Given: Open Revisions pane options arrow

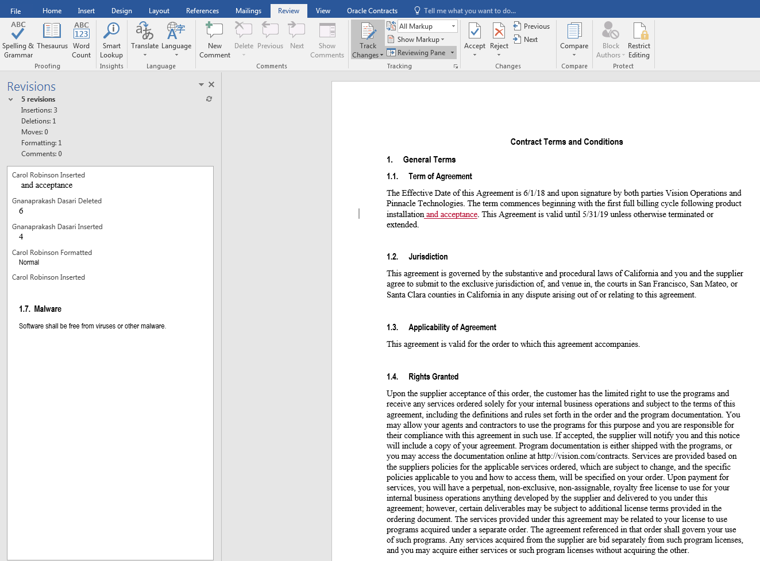Looking at the screenshot, I should [201, 84].
